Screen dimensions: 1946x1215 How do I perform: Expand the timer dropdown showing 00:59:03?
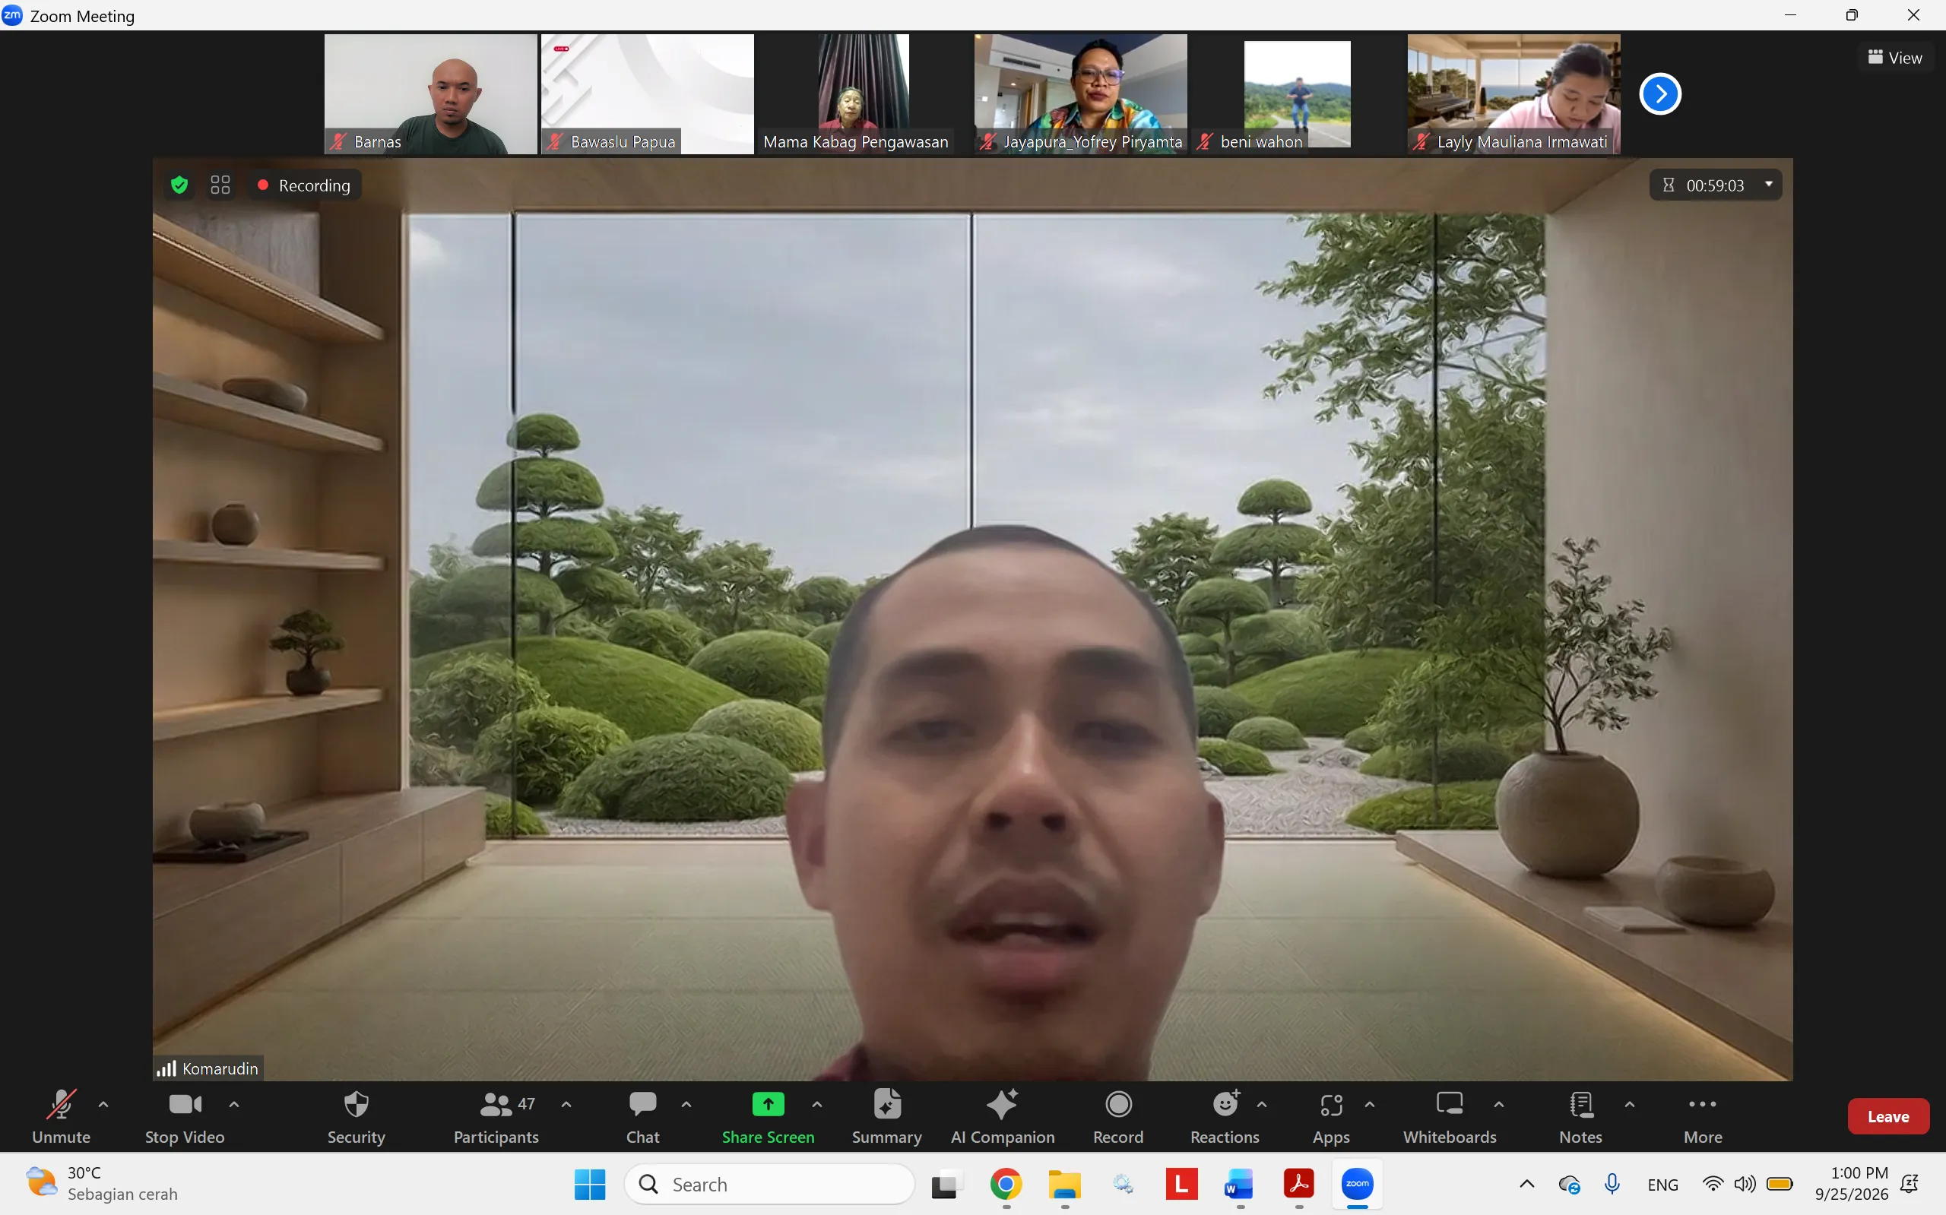(x=1769, y=185)
